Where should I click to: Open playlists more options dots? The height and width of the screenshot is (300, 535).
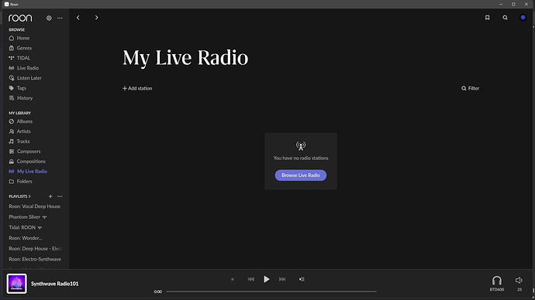tap(60, 196)
